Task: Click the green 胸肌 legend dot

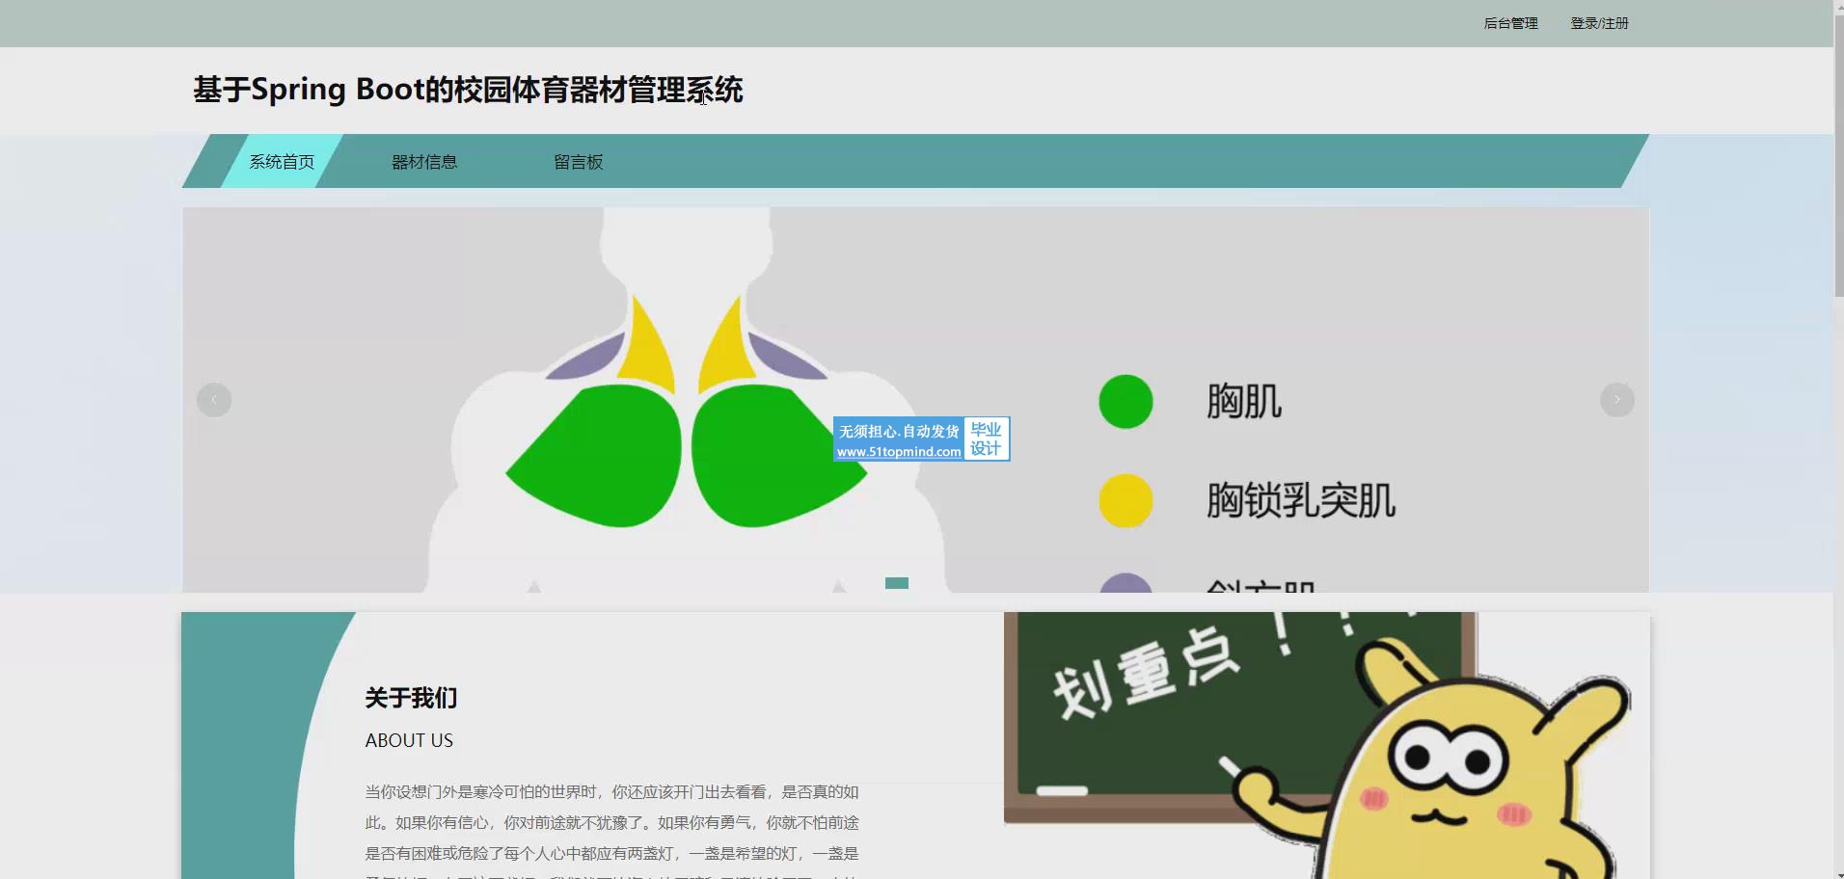Action: 1125,402
